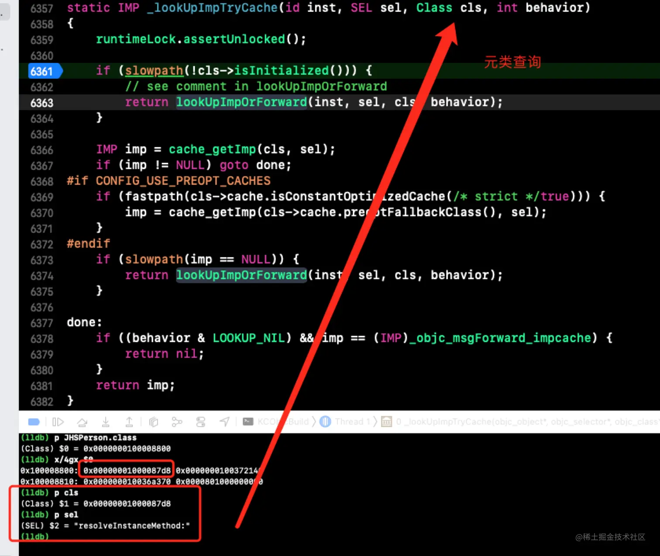
Task: Click underlined slowpath on line 6361
Action: 154,71
